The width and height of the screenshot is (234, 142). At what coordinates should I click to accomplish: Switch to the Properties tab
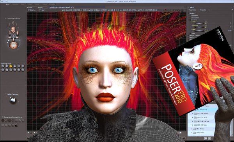pyautogui.click(x=203, y=10)
